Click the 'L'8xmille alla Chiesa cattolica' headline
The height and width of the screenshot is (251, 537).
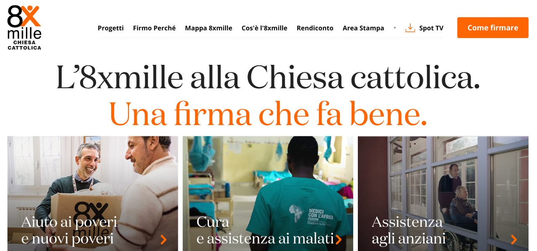[x=268, y=77]
